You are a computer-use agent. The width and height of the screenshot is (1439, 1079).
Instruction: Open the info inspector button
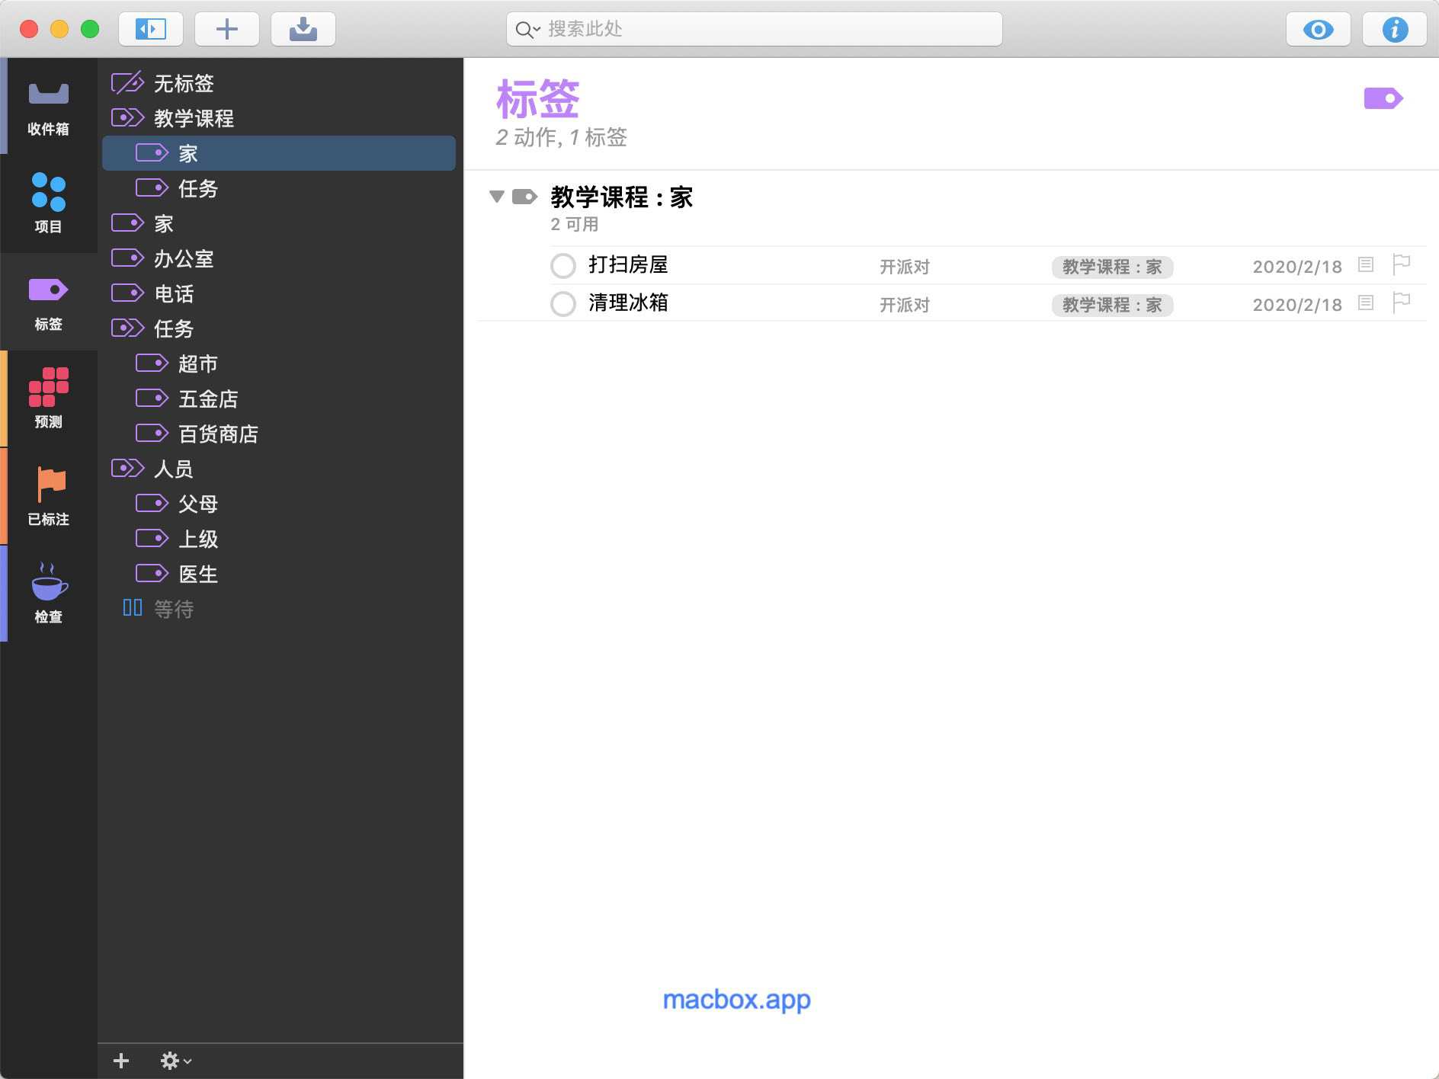(x=1394, y=29)
